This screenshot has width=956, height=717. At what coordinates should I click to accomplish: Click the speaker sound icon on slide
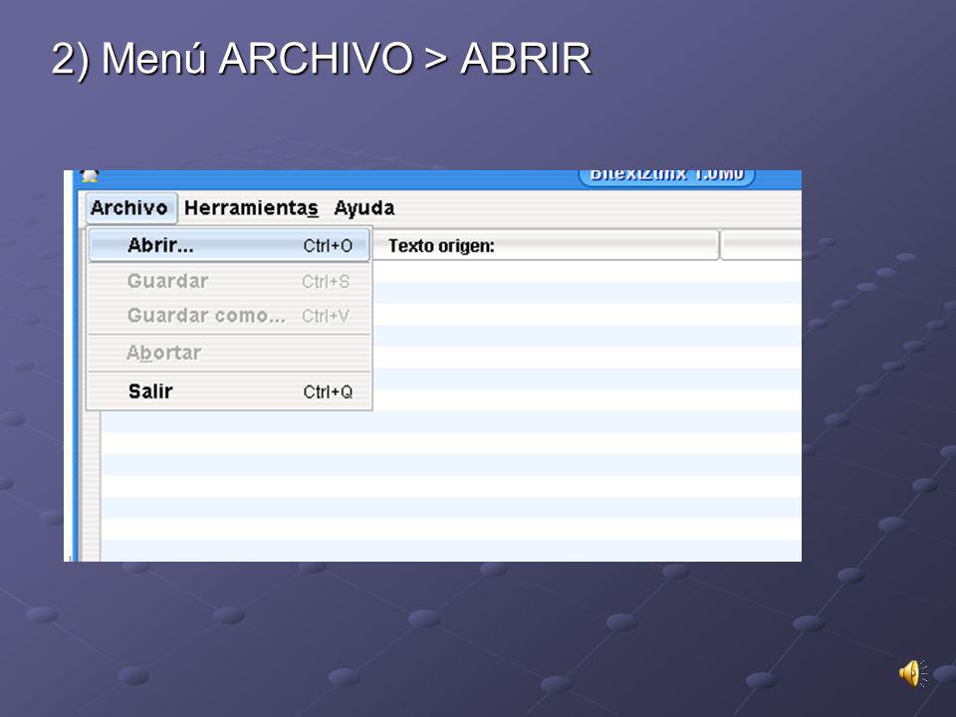pos(912,674)
